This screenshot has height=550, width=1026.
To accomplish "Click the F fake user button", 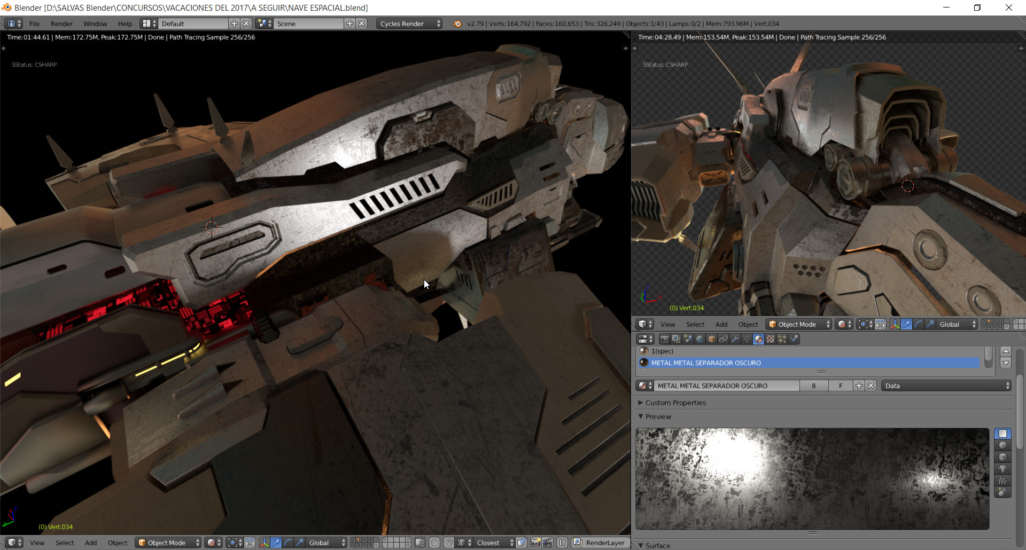I will click(841, 386).
